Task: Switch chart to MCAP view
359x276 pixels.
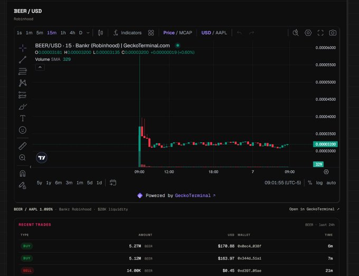Action: coord(185,33)
